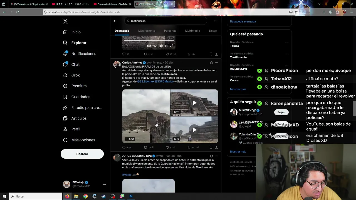356x200 pixels.
Task: Bookmark the Carlos Jiménez post
Action: [x=211, y=147]
